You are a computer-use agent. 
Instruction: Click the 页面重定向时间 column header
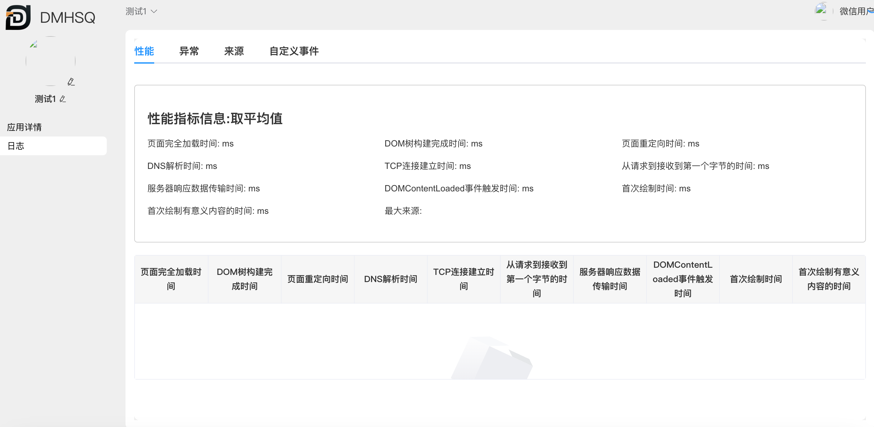[x=317, y=279]
